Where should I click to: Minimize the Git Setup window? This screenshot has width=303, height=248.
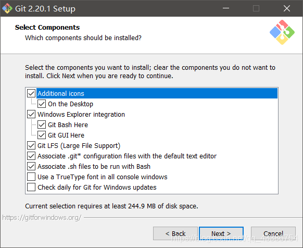point(226,8)
